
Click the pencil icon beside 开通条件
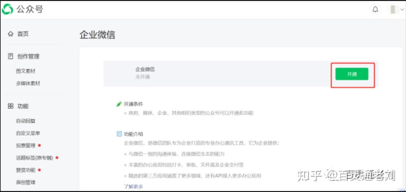[x=119, y=104]
